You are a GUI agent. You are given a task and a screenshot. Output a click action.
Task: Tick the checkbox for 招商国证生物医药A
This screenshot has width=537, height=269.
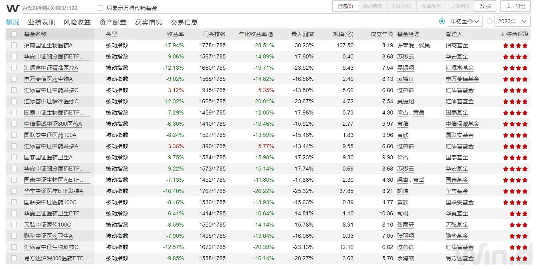pos(14,46)
